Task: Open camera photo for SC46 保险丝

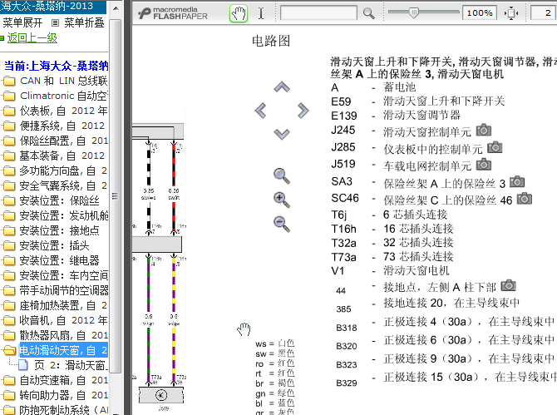Action: click(x=525, y=198)
